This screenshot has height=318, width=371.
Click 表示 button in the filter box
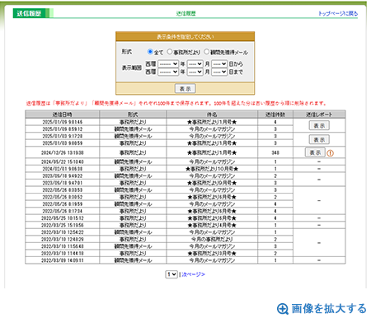tap(185, 89)
